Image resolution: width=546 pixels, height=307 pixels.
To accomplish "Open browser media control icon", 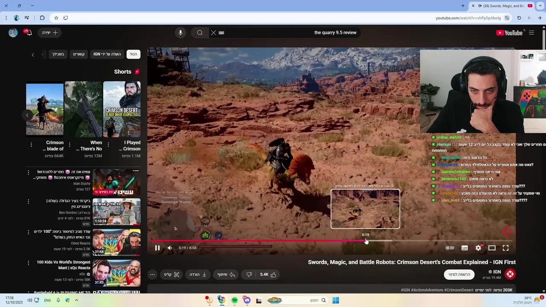I will (27, 18).
